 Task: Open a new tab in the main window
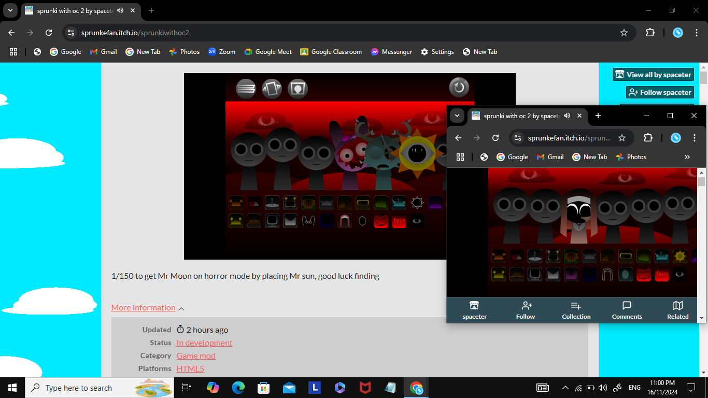point(151,10)
